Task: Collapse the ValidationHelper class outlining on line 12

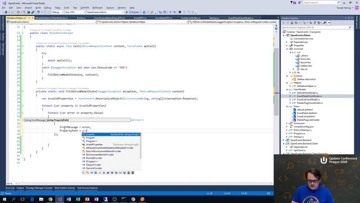Action: [22, 33]
